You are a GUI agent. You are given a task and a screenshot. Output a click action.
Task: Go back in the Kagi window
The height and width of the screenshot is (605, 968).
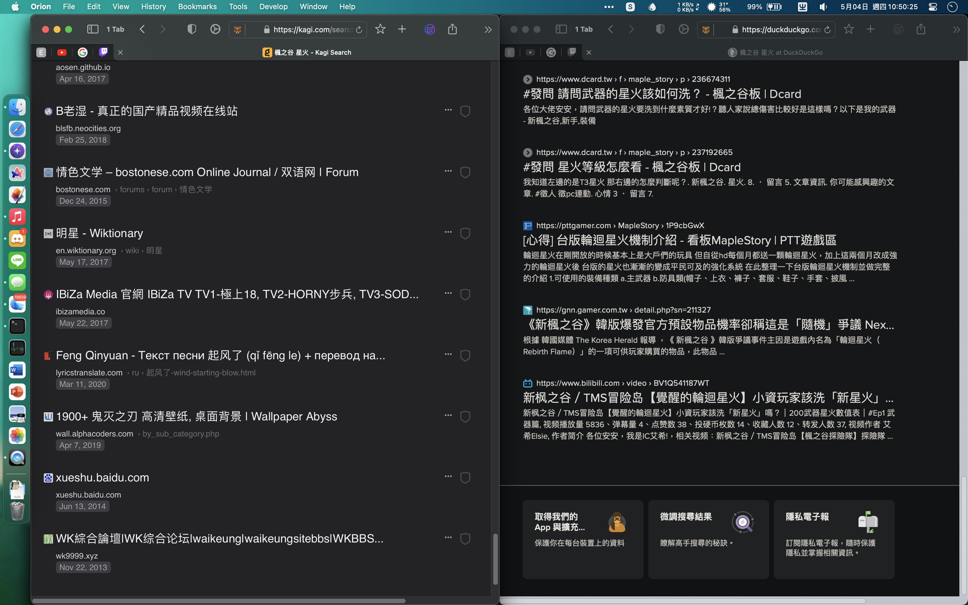coord(142,29)
